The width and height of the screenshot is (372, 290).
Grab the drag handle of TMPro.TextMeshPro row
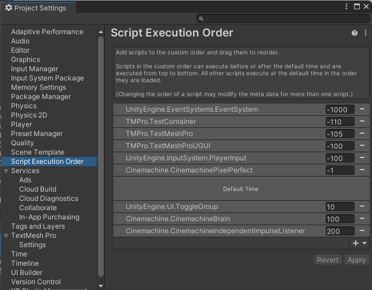point(119,134)
